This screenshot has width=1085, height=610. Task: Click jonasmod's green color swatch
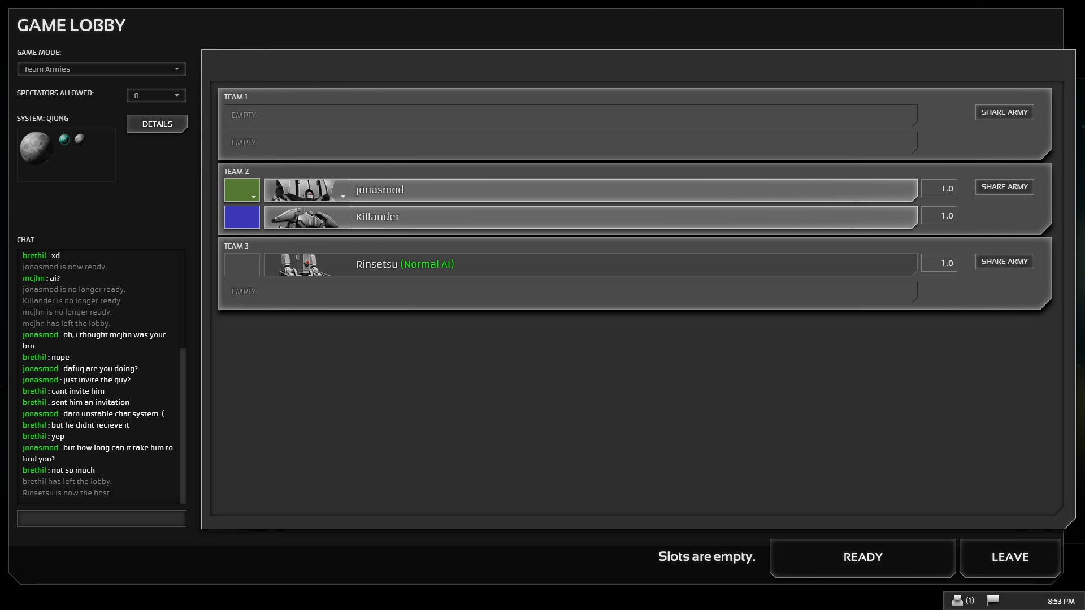click(x=242, y=190)
